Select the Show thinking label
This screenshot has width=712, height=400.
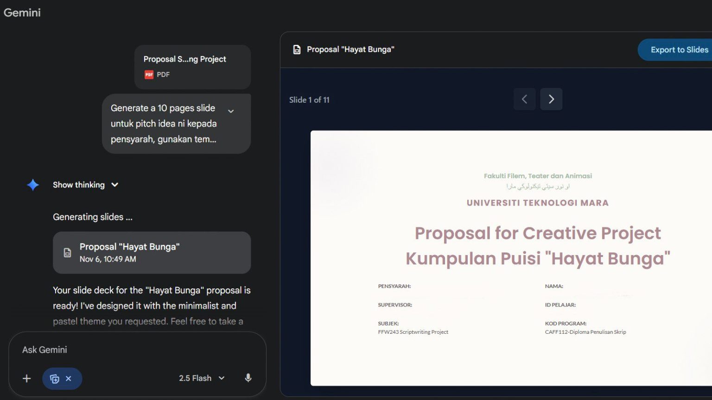(78, 185)
